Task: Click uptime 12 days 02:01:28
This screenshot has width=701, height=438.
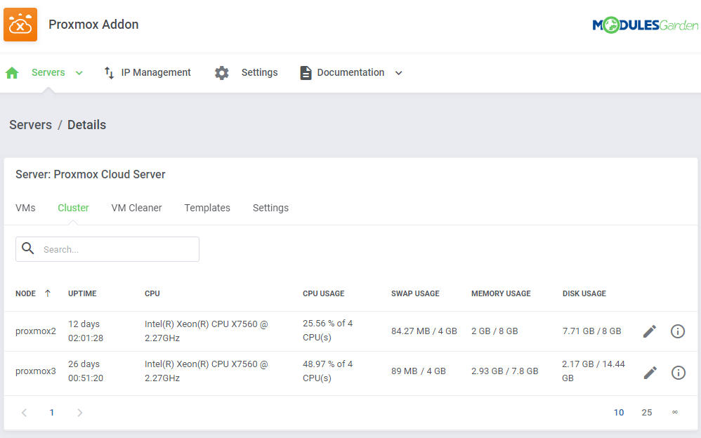Action: pyautogui.click(x=86, y=331)
